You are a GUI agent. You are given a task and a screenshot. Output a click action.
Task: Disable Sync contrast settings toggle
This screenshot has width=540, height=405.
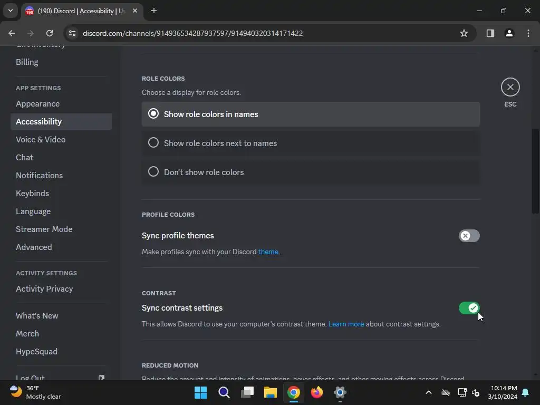pyautogui.click(x=469, y=308)
